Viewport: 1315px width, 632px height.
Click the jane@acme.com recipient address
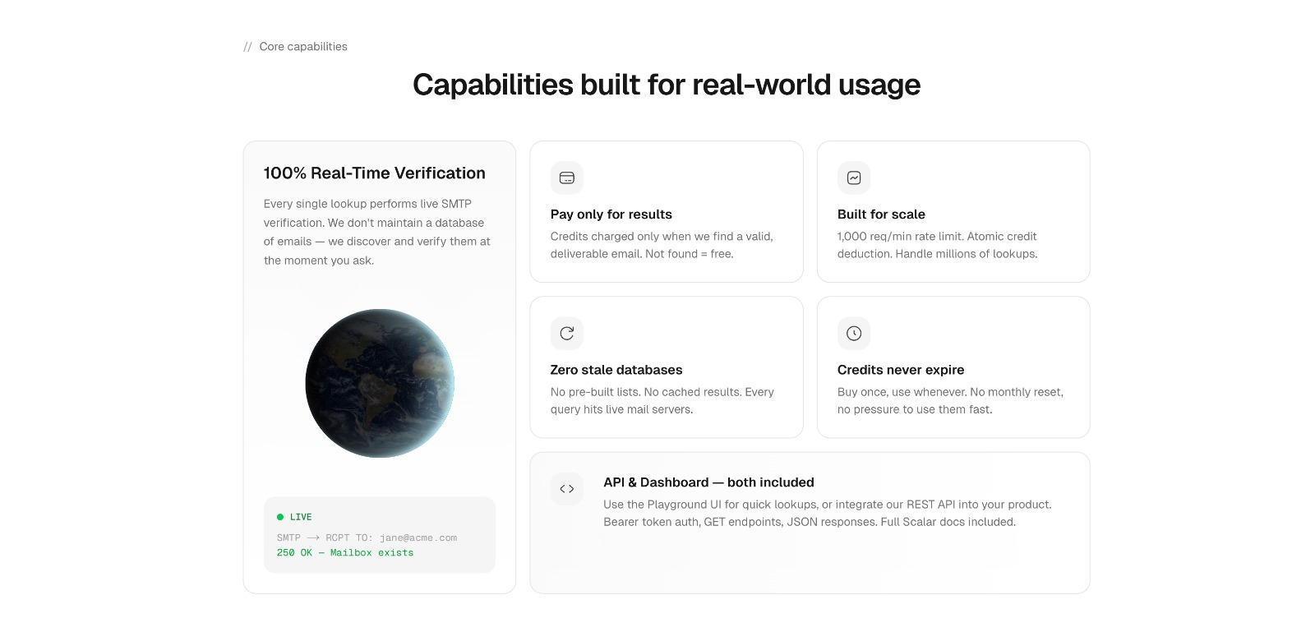[x=418, y=538]
